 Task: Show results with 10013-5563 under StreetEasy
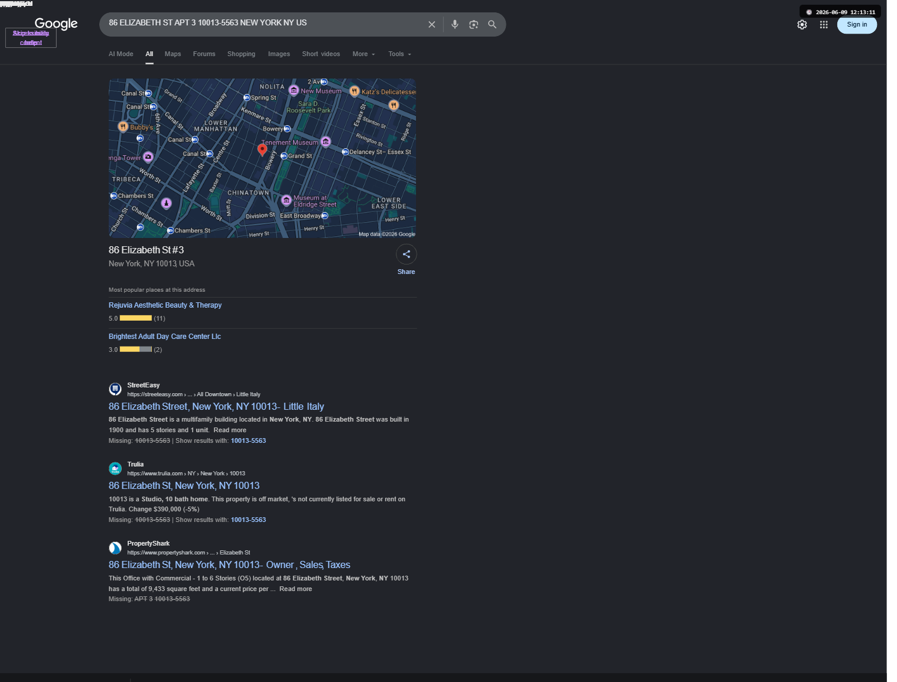[x=248, y=440]
